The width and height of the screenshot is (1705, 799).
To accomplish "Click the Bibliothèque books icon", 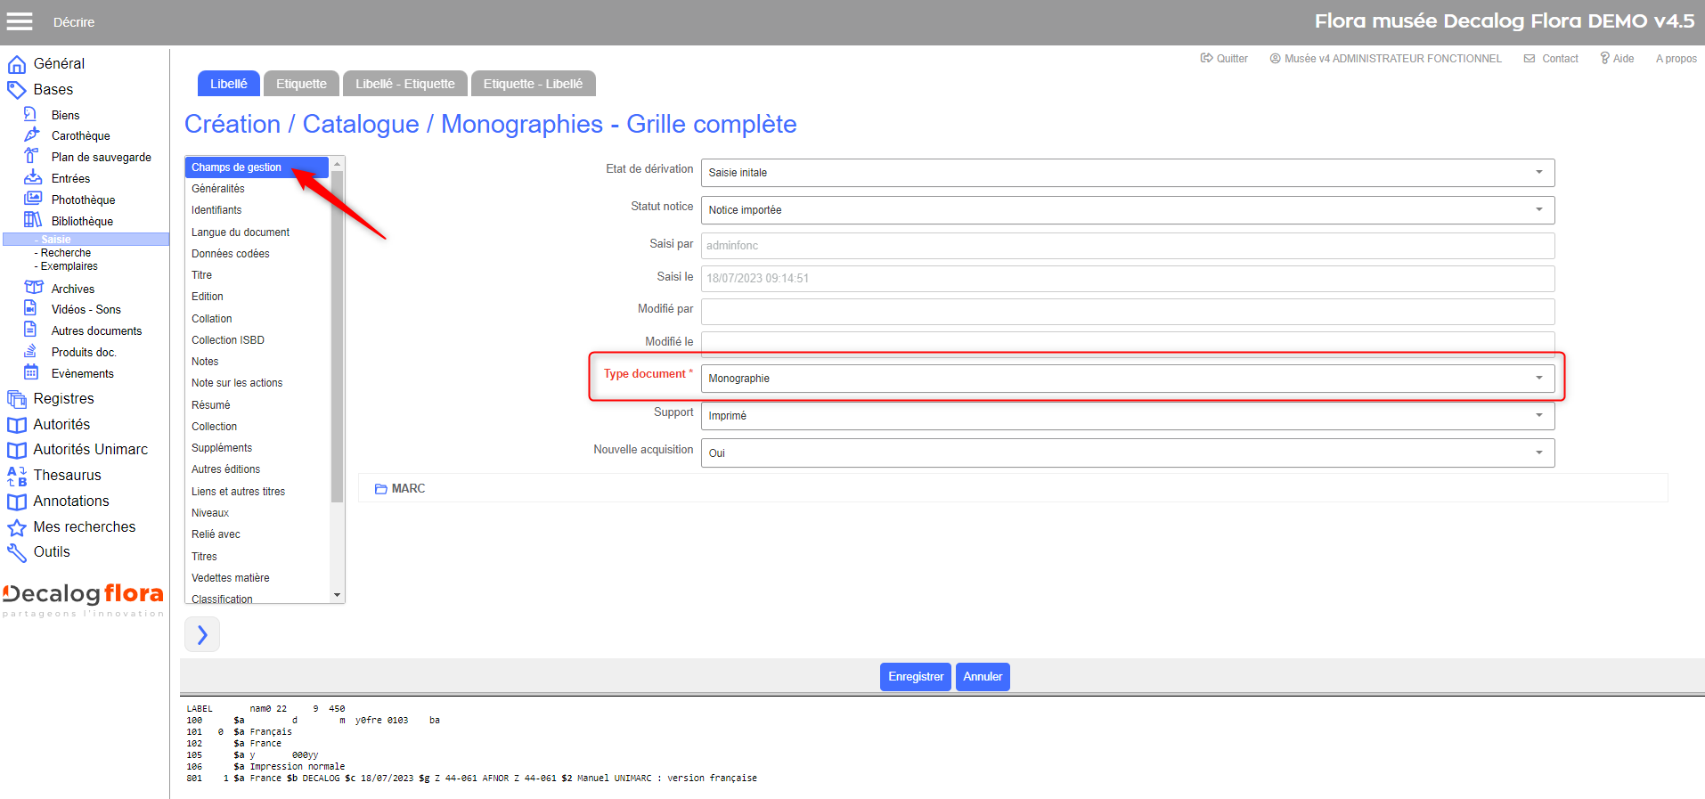I will click(33, 220).
